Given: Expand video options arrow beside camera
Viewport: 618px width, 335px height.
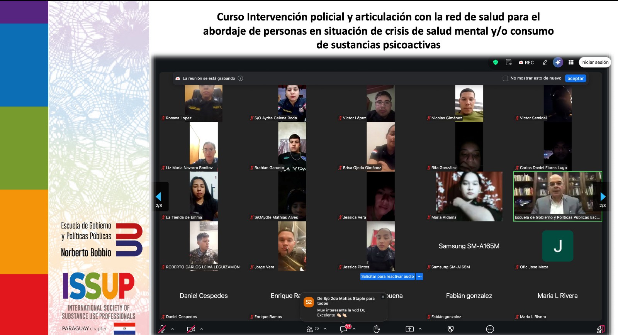Looking at the screenshot, I should coord(202,329).
